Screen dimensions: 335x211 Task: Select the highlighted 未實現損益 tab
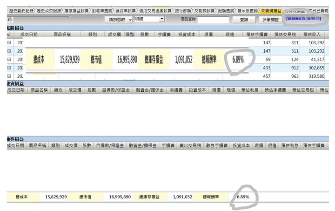point(271,11)
